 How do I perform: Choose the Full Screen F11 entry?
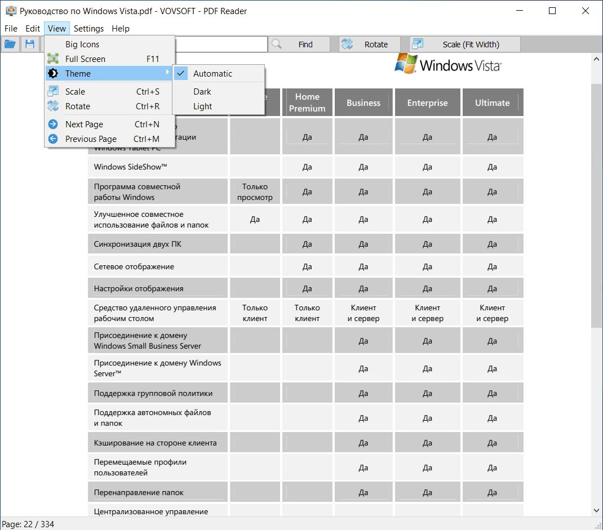pyautogui.click(x=109, y=59)
